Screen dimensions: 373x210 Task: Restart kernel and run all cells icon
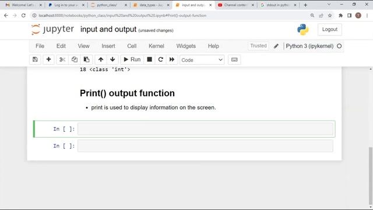(x=172, y=60)
